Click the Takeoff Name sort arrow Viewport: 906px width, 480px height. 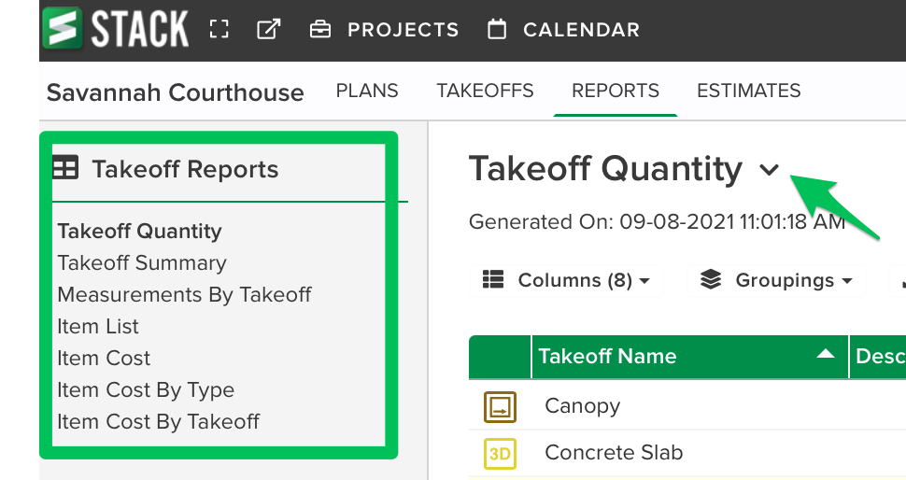pyautogui.click(x=825, y=354)
